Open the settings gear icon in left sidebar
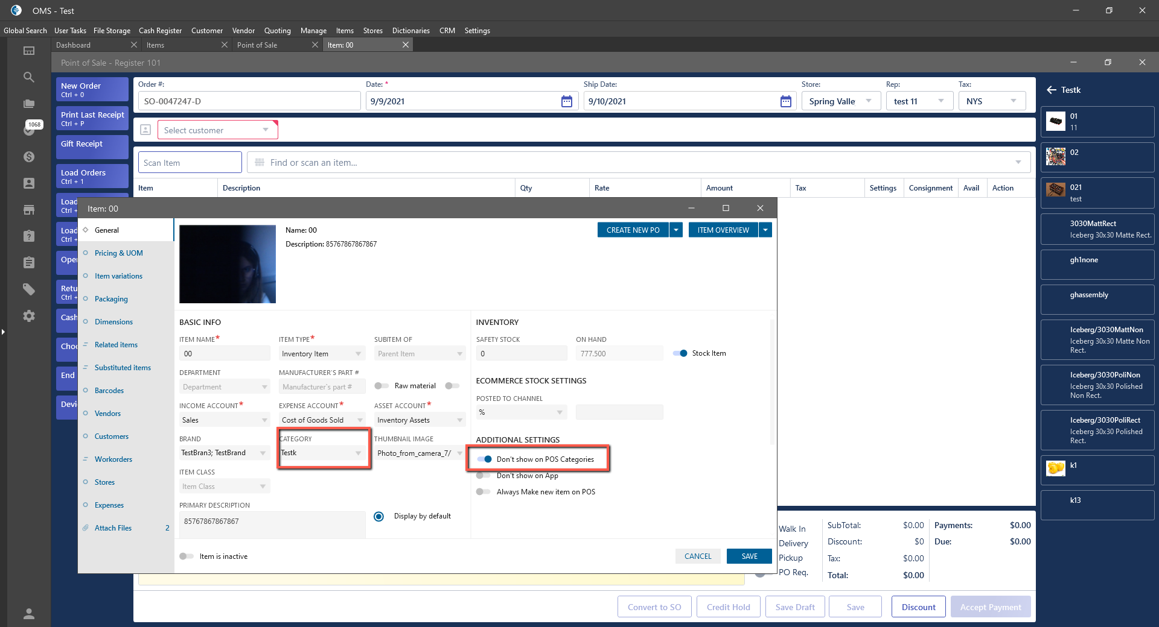The height and width of the screenshot is (627, 1159). pyautogui.click(x=28, y=316)
